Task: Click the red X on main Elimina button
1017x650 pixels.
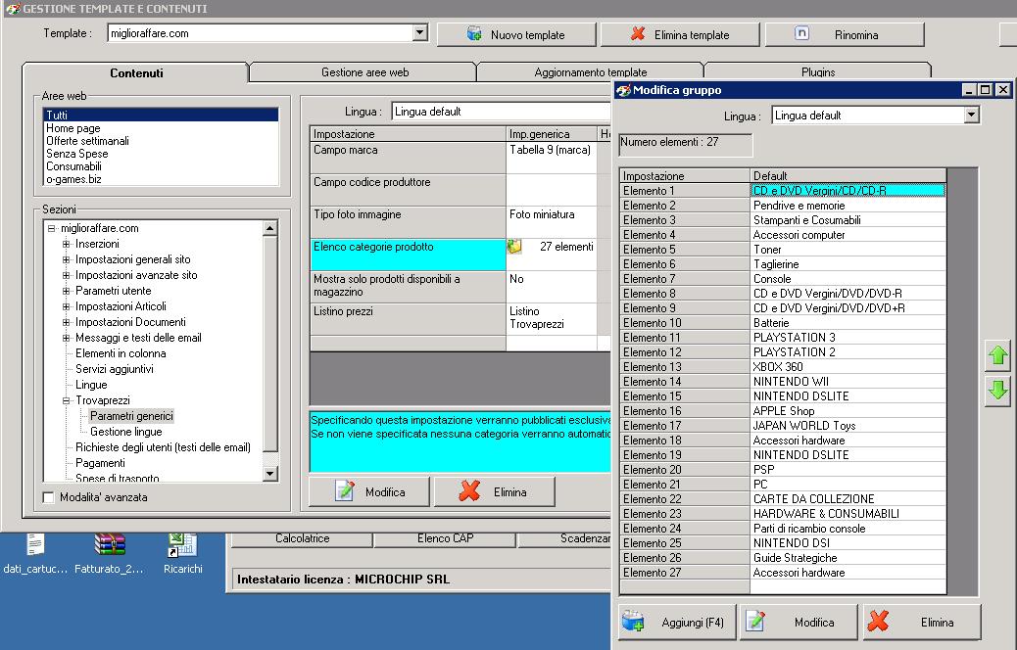Action: (x=469, y=491)
